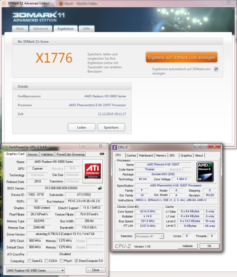Open the SPD tab in CPU-Z
The width and height of the screenshot is (237, 277).
(172, 156)
